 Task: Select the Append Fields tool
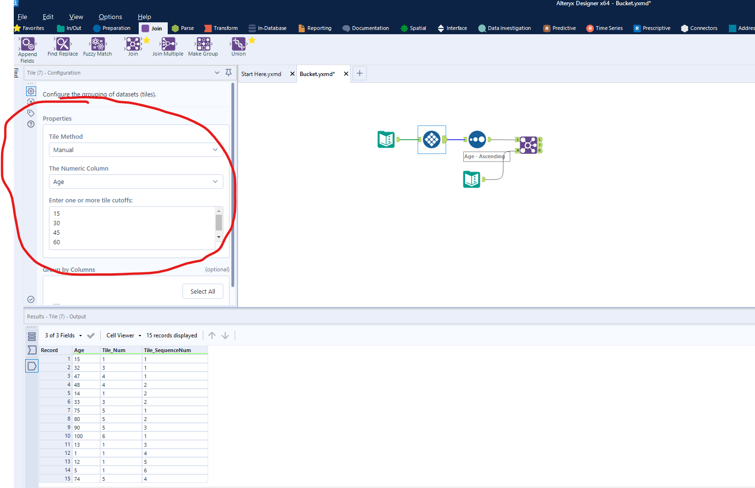28,50
